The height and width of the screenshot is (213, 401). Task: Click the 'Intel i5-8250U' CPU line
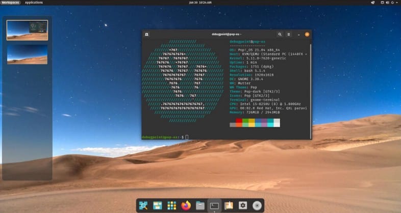pos(265,104)
